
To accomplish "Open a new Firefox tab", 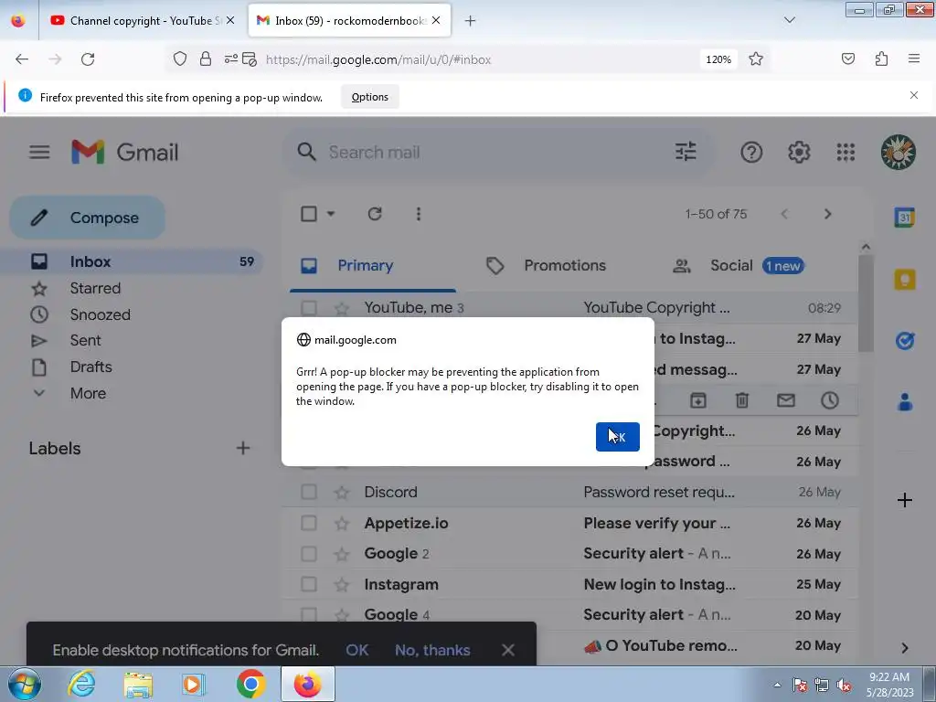I will [471, 21].
